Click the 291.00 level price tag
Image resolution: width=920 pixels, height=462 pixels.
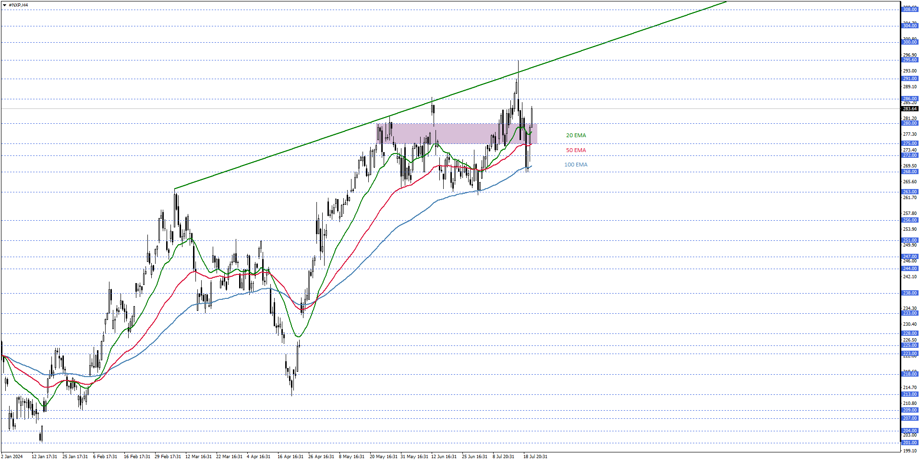tap(910, 79)
